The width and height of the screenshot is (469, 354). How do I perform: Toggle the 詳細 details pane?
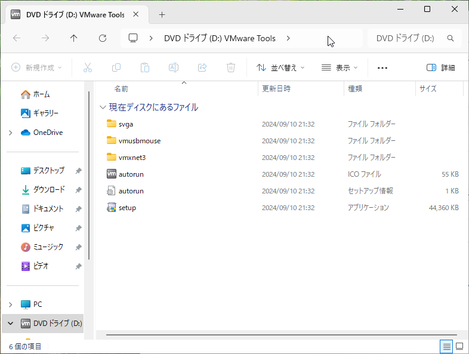(x=441, y=67)
